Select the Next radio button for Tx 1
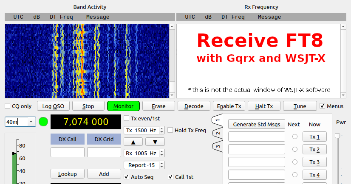The height and width of the screenshot is (184, 351). pos(295,137)
